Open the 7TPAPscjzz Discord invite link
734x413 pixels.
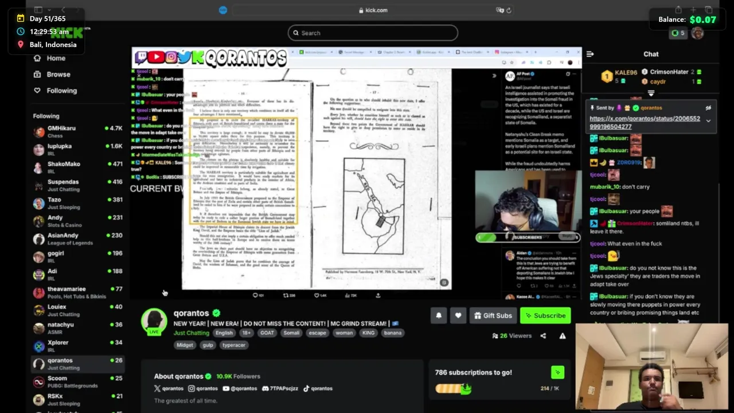[280, 388]
